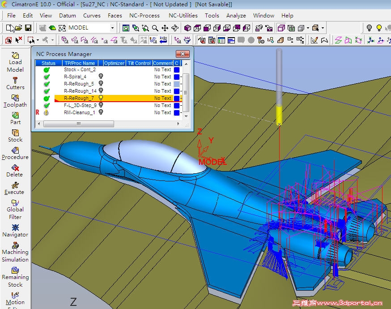Viewport: 391px width, 309px height.
Task: Click the horizontal scrollbar in NC Process Manager
Action: 79,124
